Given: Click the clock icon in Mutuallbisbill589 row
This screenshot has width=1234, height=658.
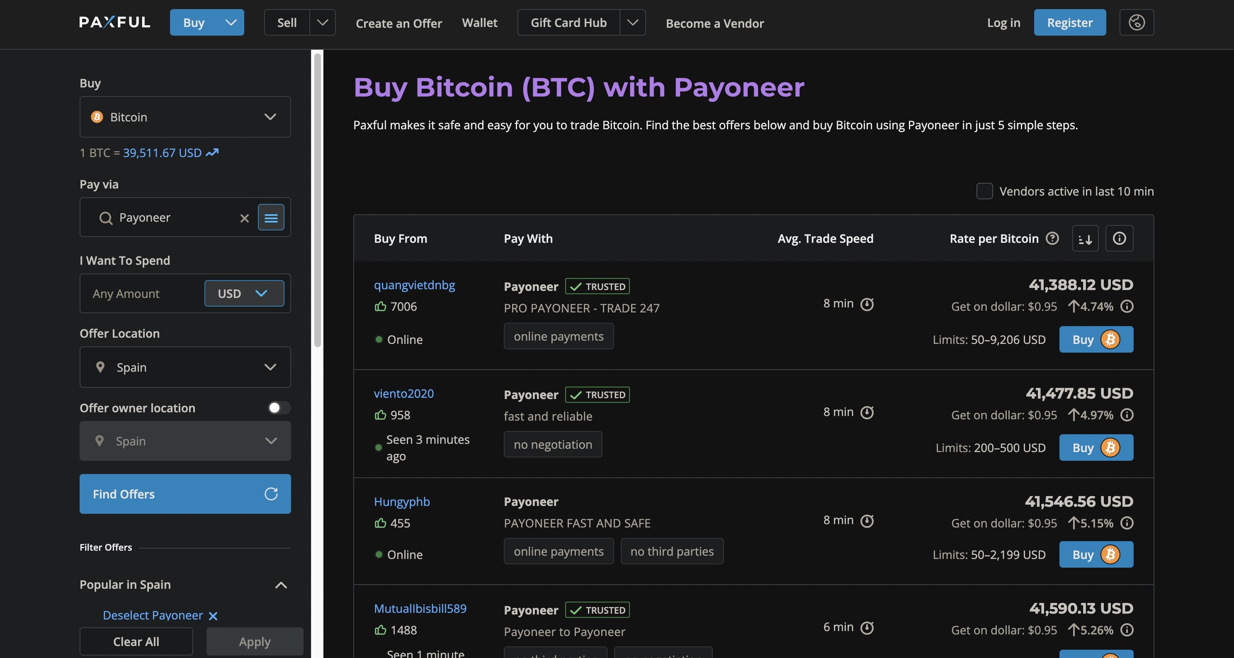Looking at the screenshot, I should pyautogui.click(x=867, y=627).
